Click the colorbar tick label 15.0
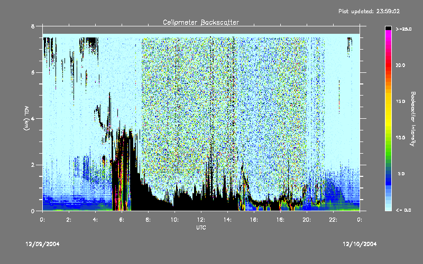The height and width of the screenshot is (264, 423). pyautogui.click(x=400, y=101)
